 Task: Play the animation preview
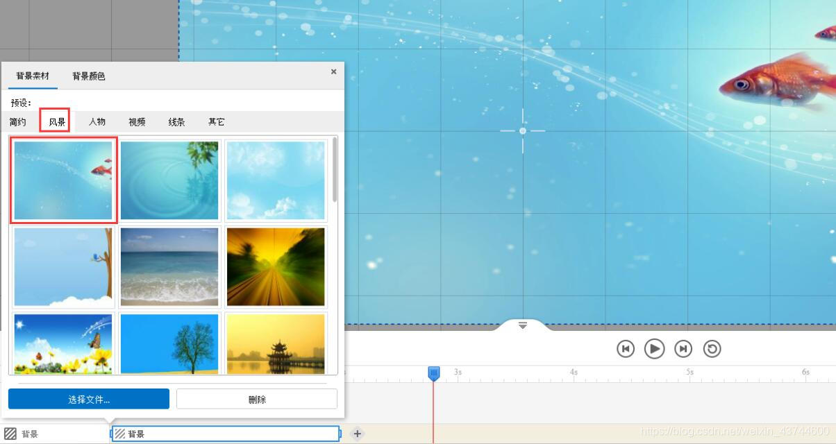[x=654, y=348]
